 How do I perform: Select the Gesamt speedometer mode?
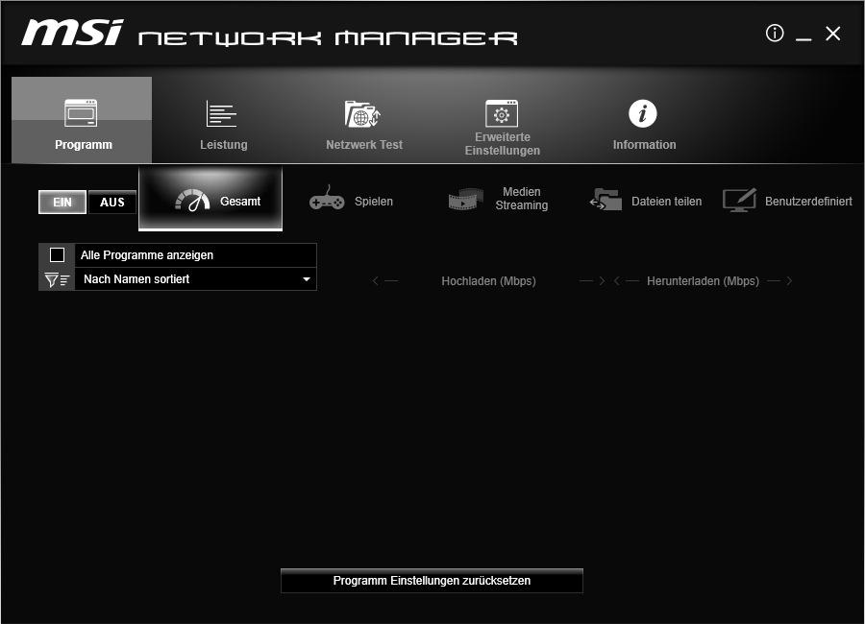point(210,199)
